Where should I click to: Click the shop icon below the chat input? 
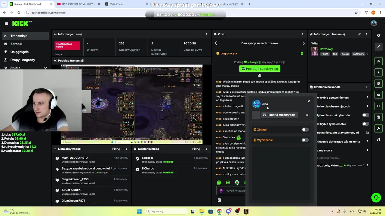tap(219, 200)
